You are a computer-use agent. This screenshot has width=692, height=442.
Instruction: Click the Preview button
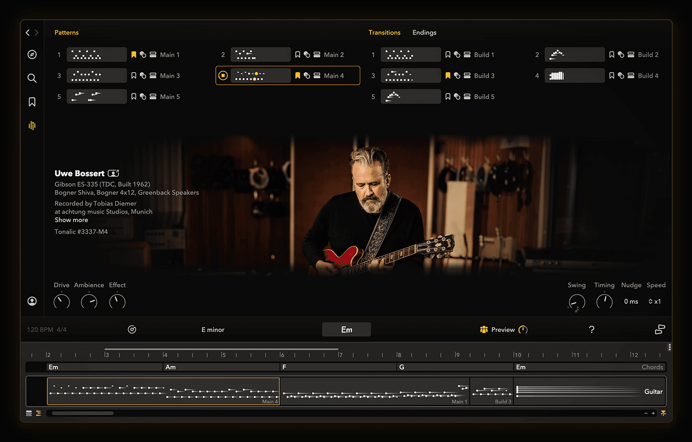[x=503, y=330]
